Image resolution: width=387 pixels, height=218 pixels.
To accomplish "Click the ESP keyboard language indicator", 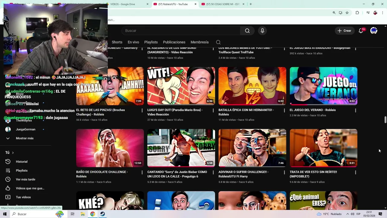I will click(358, 214).
